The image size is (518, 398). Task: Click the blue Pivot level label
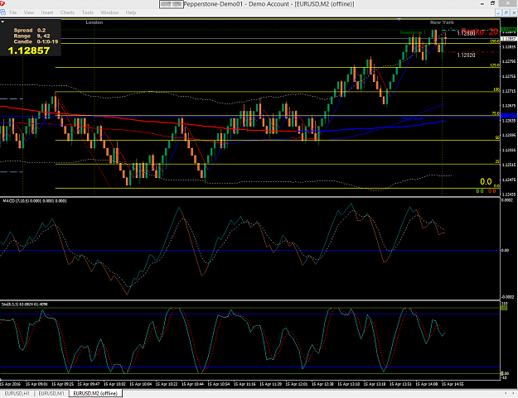413,119
